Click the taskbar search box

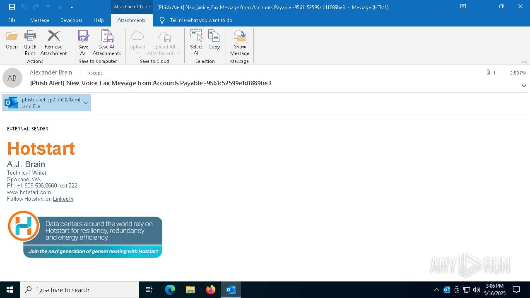pyautogui.click(x=79, y=290)
